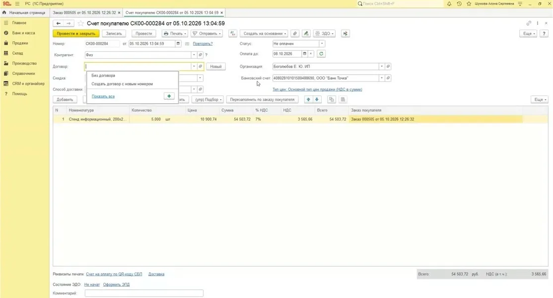Go back with the left arrow button

[x=59, y=23]
